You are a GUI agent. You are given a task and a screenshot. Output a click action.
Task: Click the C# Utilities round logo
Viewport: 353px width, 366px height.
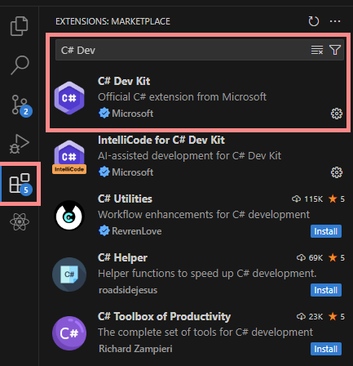click(x=69, y=216)
